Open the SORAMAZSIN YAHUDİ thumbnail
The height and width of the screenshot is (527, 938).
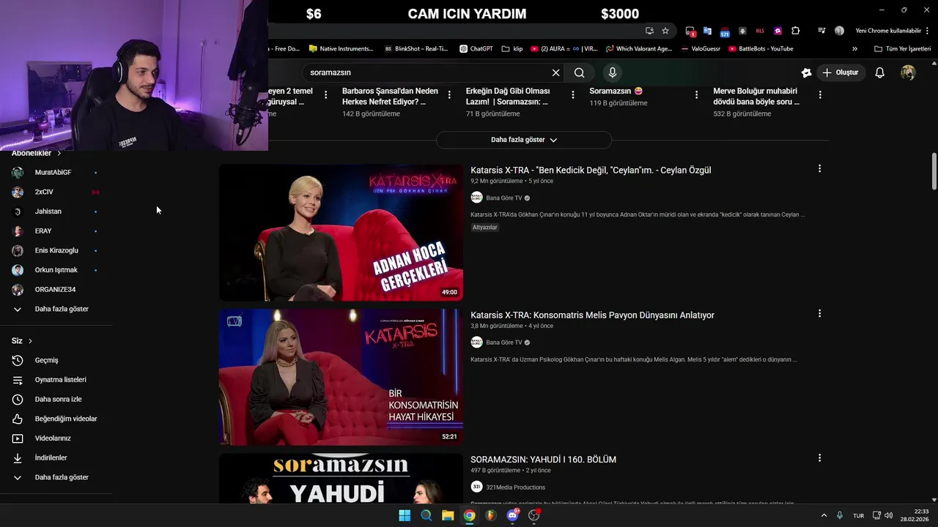341,478
